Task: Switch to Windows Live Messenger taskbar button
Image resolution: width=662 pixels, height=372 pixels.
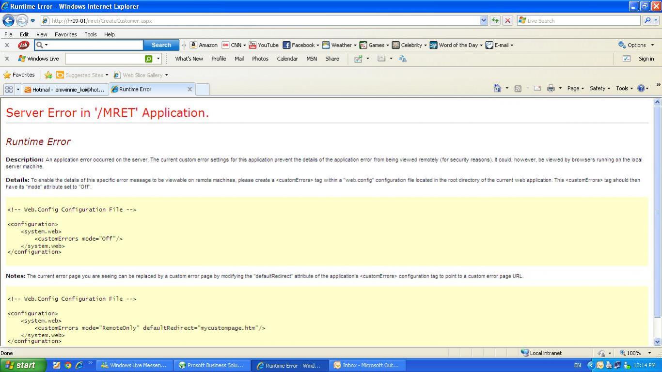Action: (x=134, y=365)
